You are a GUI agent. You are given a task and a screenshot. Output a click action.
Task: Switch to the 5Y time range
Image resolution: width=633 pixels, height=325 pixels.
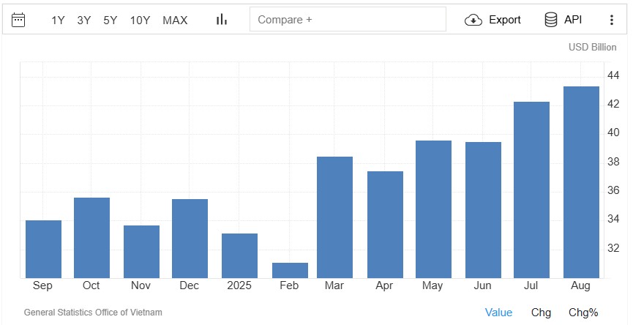[x=111, y=20]
